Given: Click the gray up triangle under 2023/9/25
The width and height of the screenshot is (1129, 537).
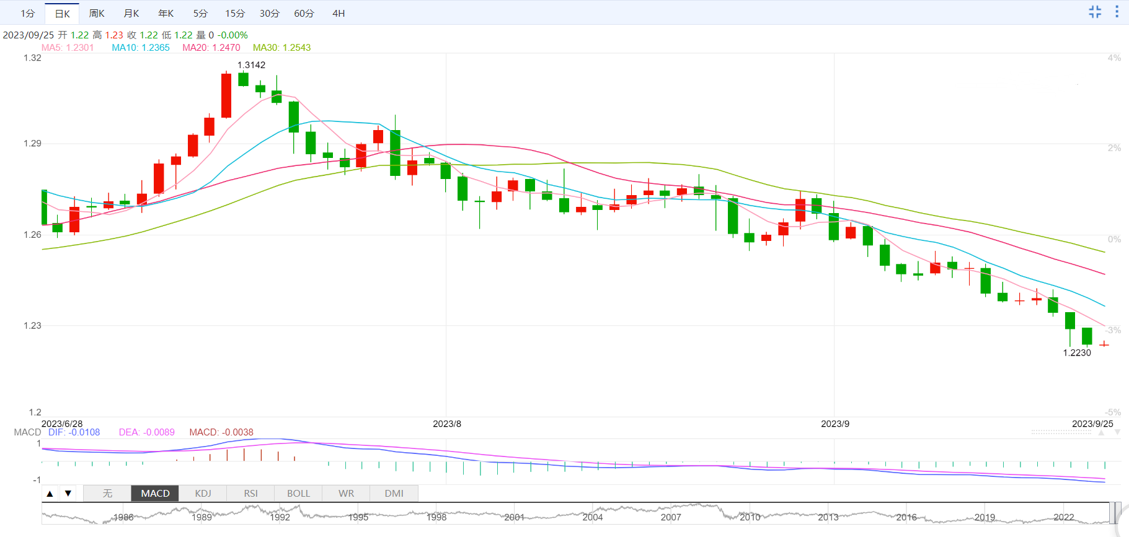Looking at the screenshot, I should [x=1101, y=433].
